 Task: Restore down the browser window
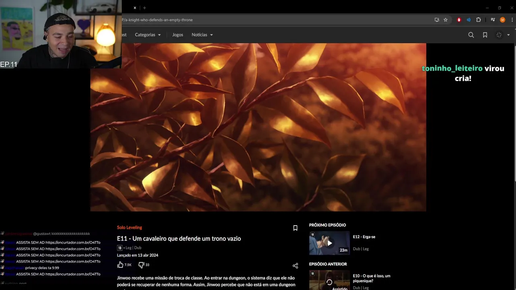pos(499,8)
